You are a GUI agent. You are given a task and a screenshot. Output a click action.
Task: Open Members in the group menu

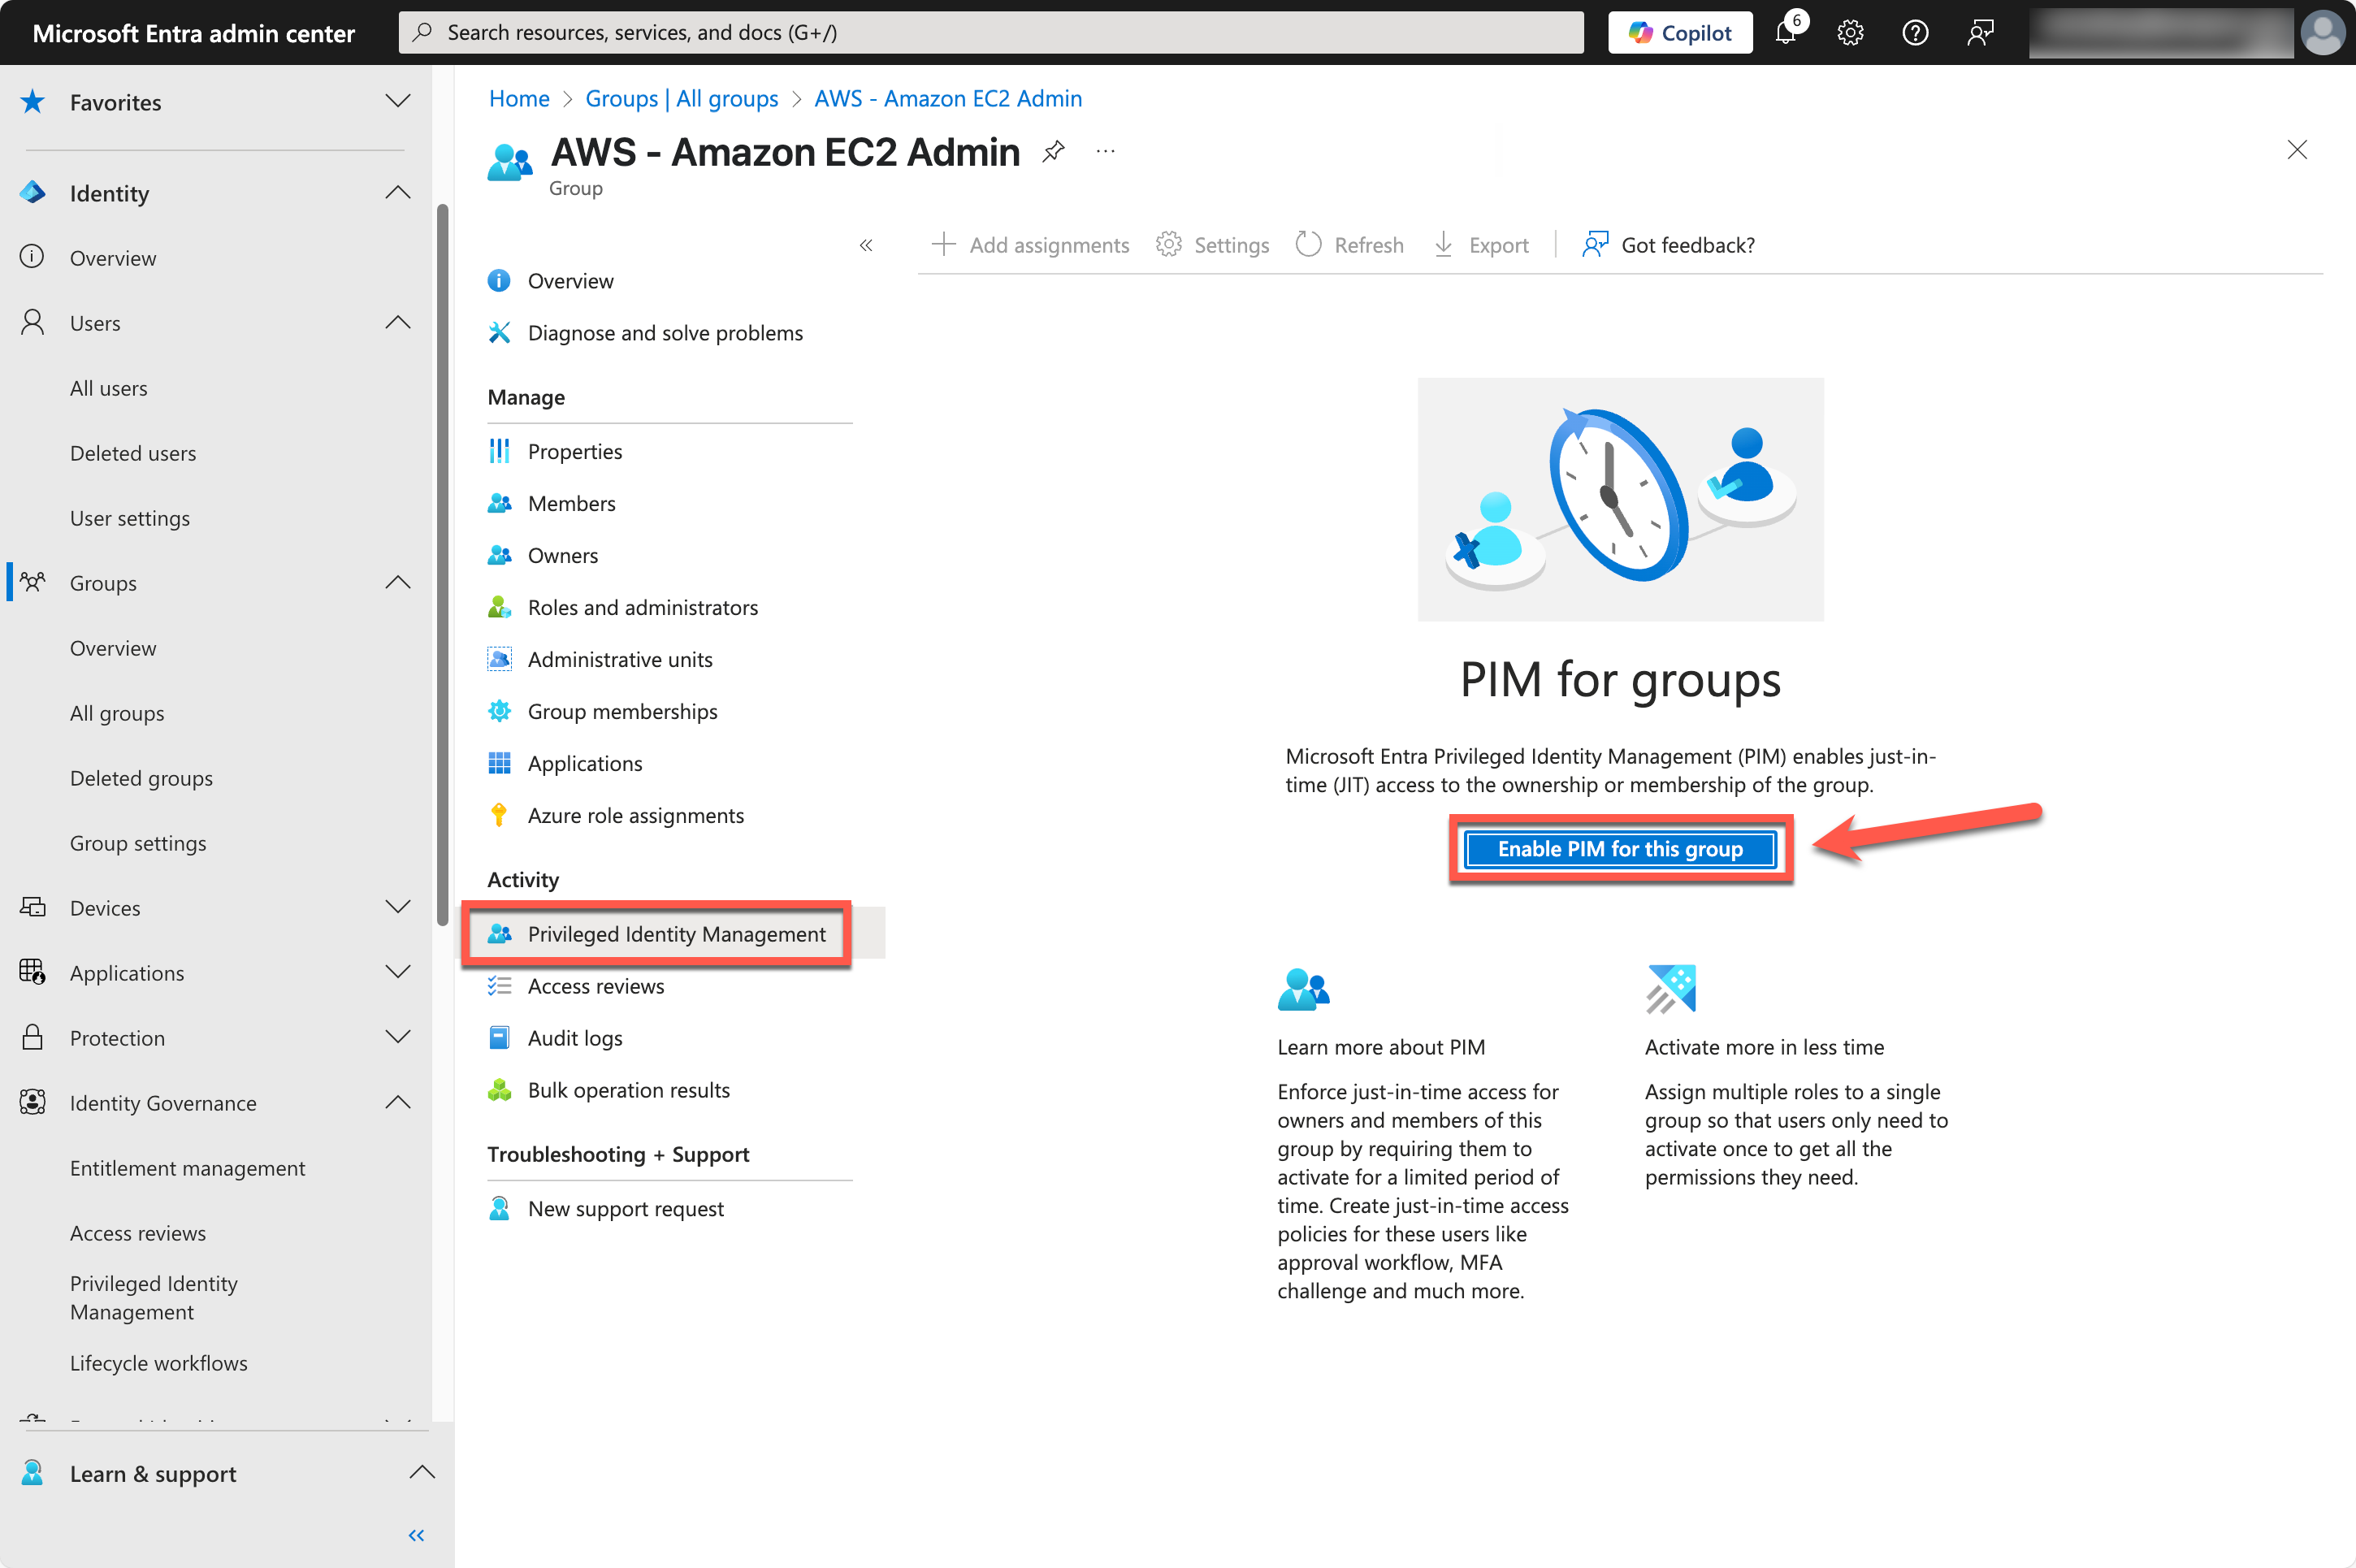[571, 503]
